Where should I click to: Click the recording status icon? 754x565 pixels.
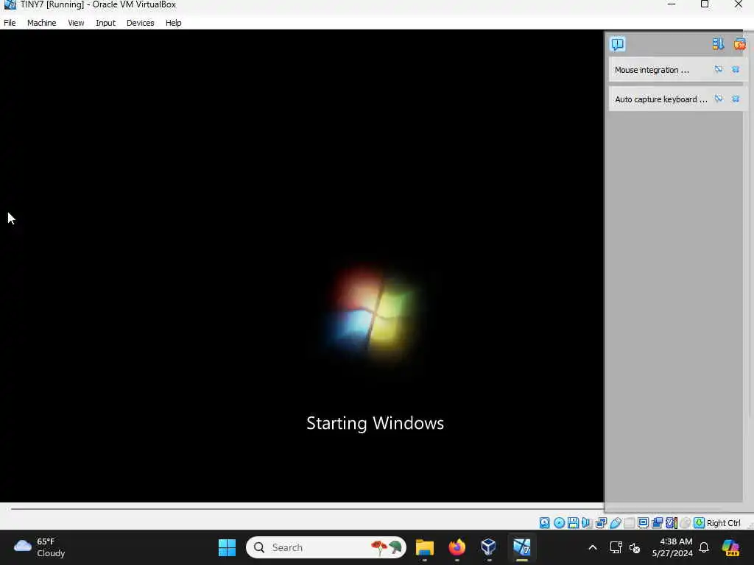[658, 523]
